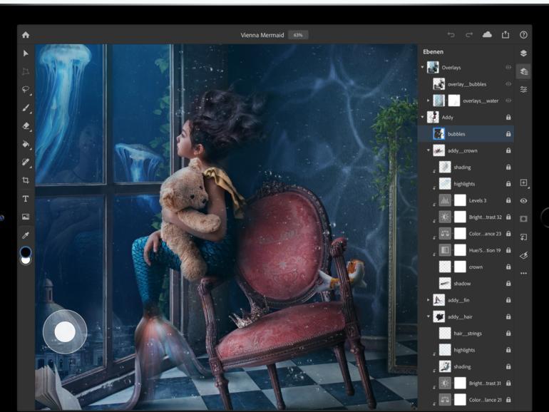The height and width of the screenshot is (412, 549).
Task: Redo the last action
Action: tap(469, 35)
